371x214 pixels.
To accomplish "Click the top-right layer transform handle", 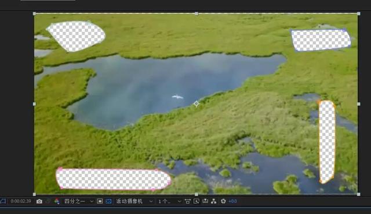I will coord(359,14).
